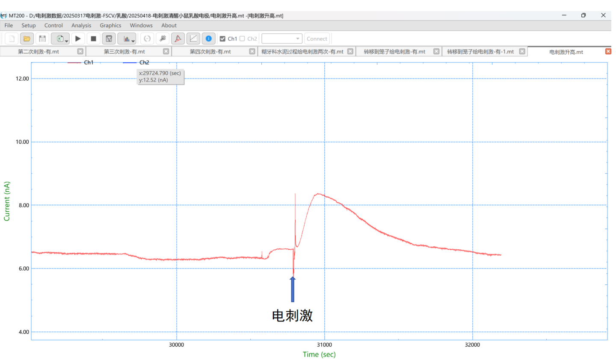This screenshot has width=616, height=359.
Task: Click the Connect button
Action: click(x=317, y=39)
